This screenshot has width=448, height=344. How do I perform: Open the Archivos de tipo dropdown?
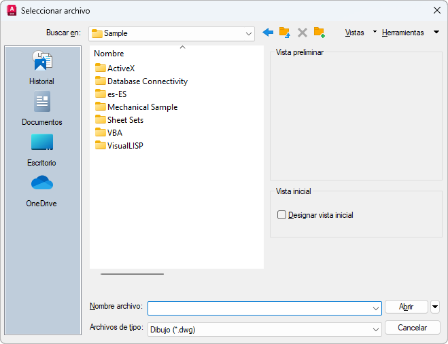coord(264,330)
